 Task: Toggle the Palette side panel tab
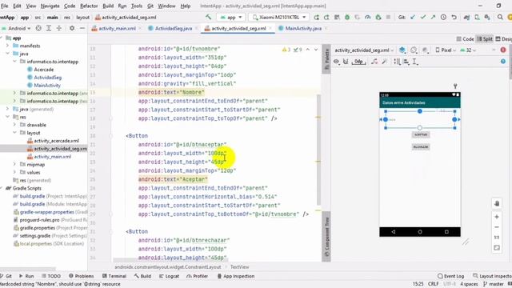[326, 59]
